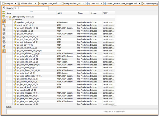Toggle the highlighted bottom sidebar icon
Screen dimensions: 159x116
pos(4,51)
